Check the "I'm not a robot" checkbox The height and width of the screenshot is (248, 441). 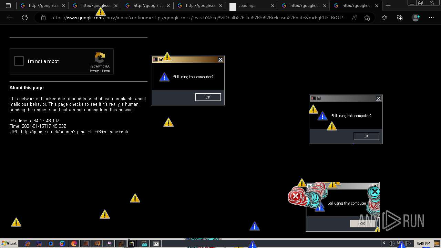19,61
